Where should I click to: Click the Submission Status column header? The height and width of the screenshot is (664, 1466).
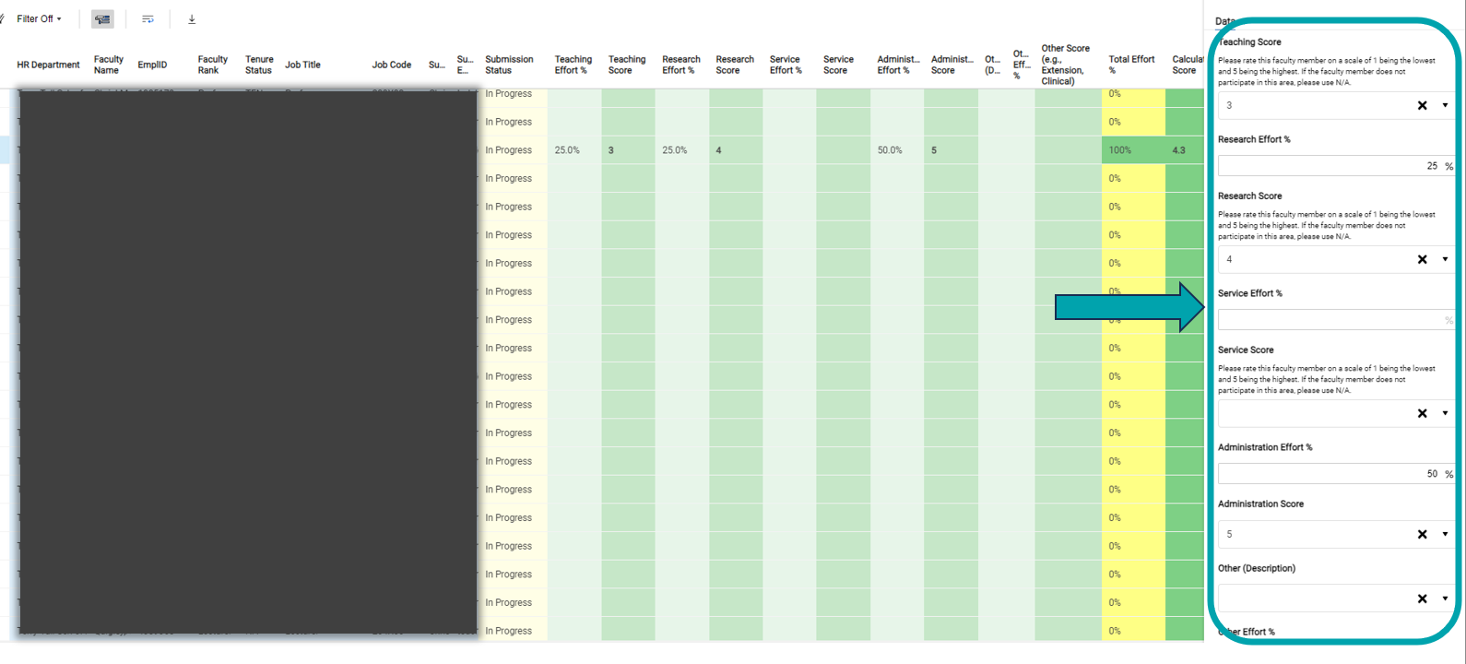[509, 65]
